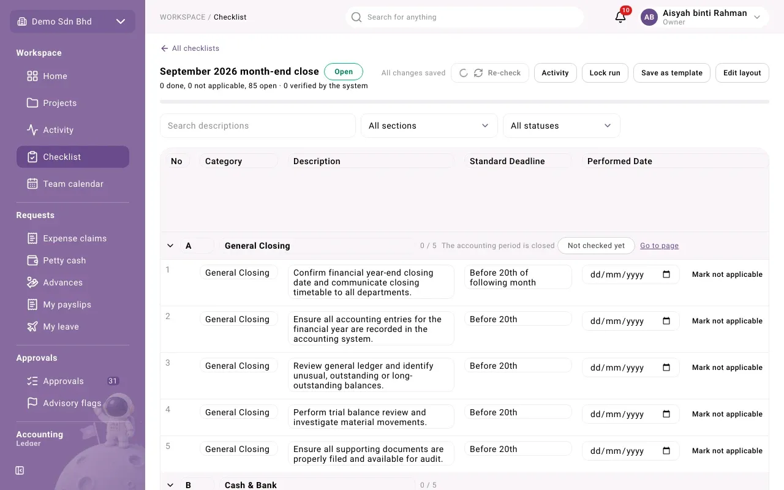Open the notifications bell
Screen dimensions: 784x490
(x=620, y=17)
